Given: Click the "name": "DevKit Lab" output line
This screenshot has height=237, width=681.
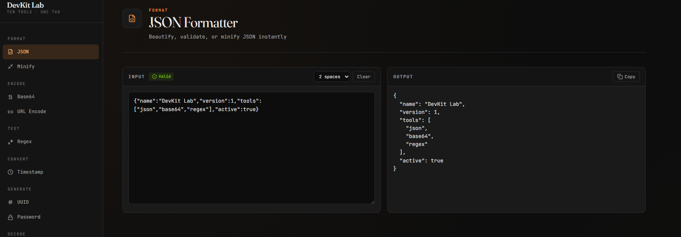Looking at the screenshot, I should click(432, 104).
